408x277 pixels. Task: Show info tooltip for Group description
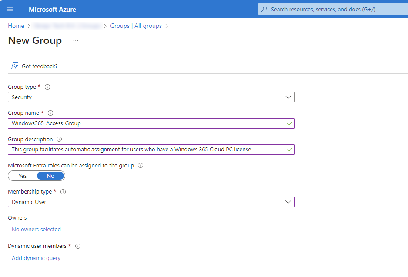click(x=59, y=140)
